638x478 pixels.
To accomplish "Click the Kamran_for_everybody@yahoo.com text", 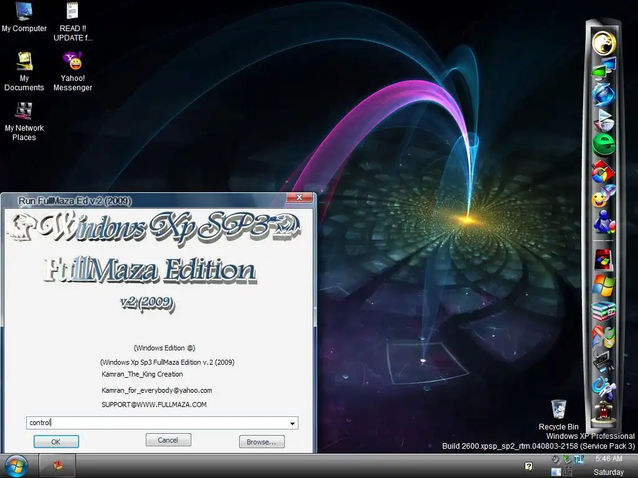I will 156,390.
